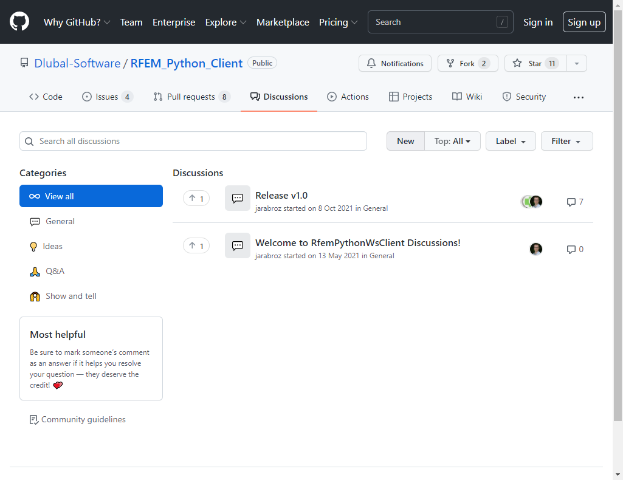Select the Q&A category
Image resolution: width=623 pixels, height=480 pixels.
pos(55,271)
